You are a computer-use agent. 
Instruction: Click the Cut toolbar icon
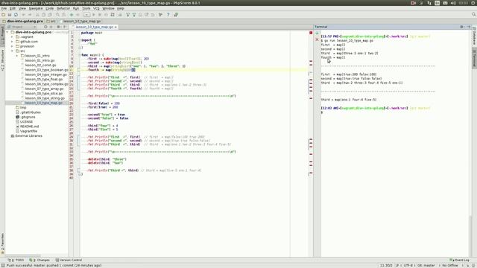click(37, 15)
